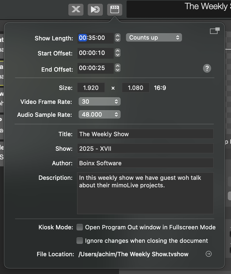The width and height of the screenshot is (231, 274).
Task: Click the Author field Boinx Software
Action: (x=145, y=163)
